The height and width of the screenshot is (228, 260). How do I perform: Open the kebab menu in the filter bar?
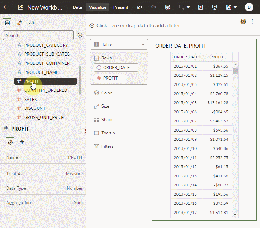click(x=252, y=21)
